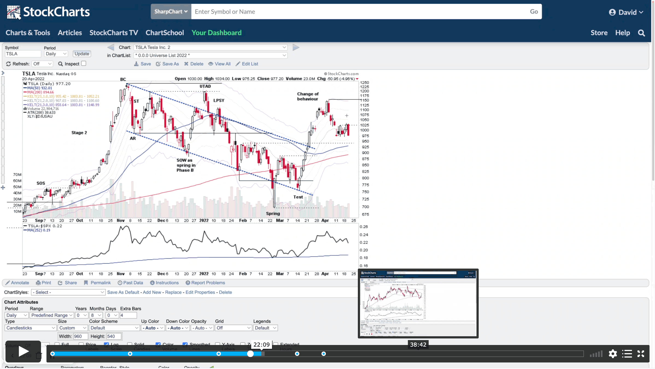Delete the chart from the list
This screenshot has width=655, height=369.
pyautogui.click(x=194, y=64)
